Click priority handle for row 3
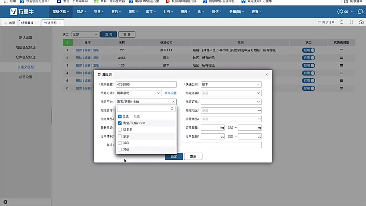366x206 pixels. point(341,65)
